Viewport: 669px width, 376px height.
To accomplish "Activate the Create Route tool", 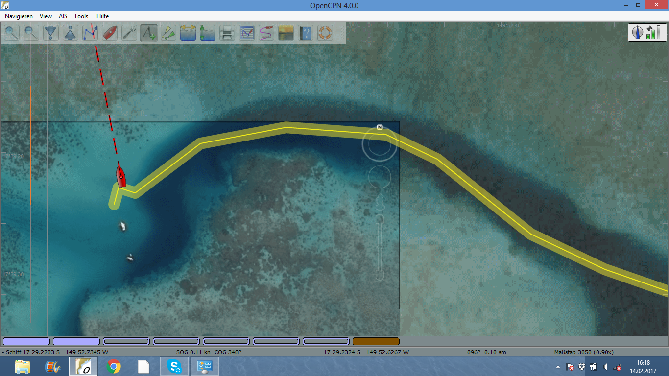I will [x=90, y=33].
